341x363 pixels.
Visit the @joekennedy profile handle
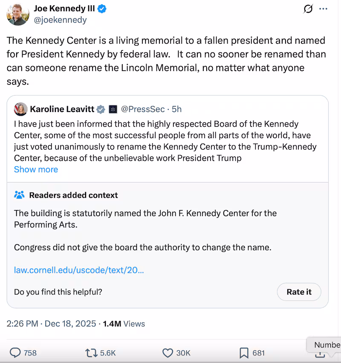point(60,19)
